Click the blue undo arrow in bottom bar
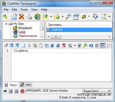 click(5, 91)
